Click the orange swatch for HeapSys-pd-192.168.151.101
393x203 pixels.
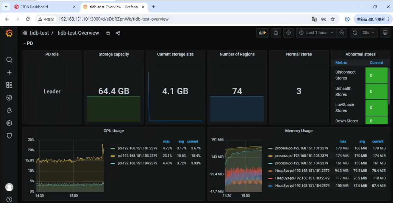click(x=270, y=171)
